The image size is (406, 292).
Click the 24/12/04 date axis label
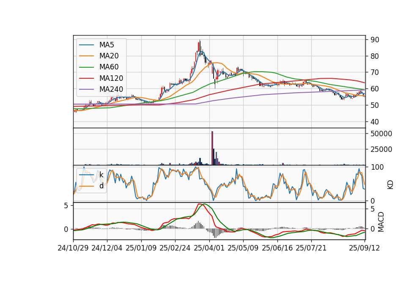(107, 248)
